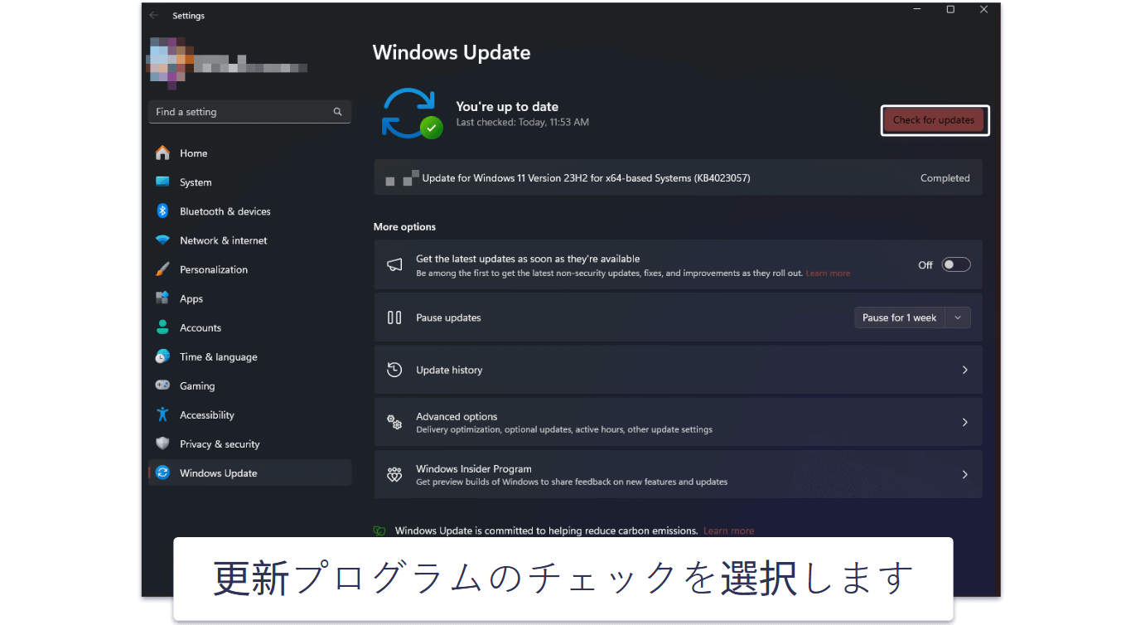Maximize the Settings window
This screenshot has width=1126, height=625.
[950, 10]
